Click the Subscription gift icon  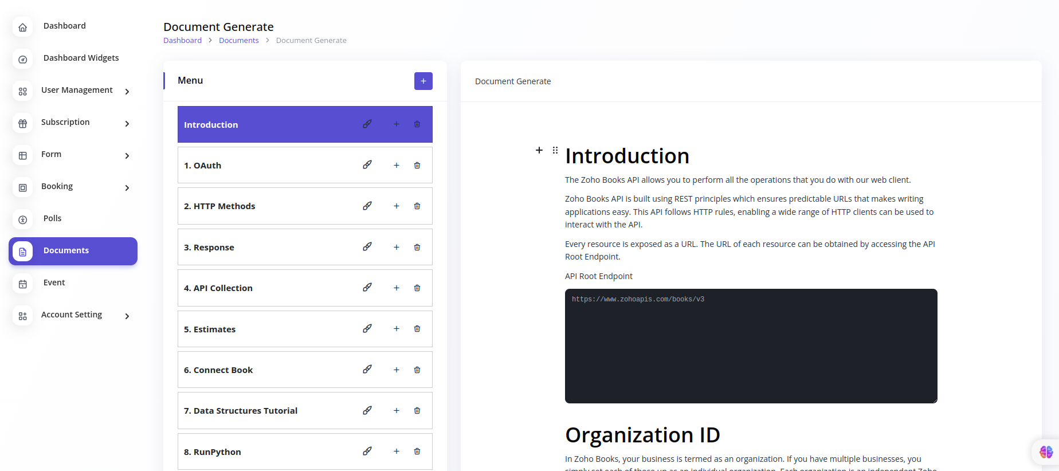[23, 123]
